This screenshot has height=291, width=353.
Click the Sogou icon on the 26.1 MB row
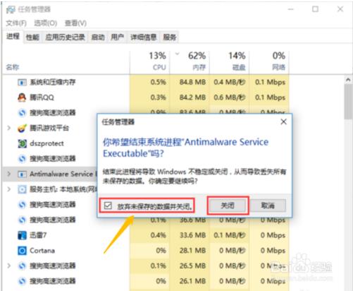click(x=22, y=281)
